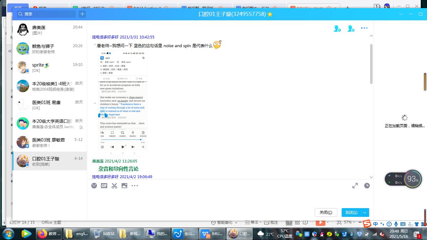This screenshot has height=240, width=427.
Task: Open the chat window dropdown chevron in title bar
Action: click(401, 14)
